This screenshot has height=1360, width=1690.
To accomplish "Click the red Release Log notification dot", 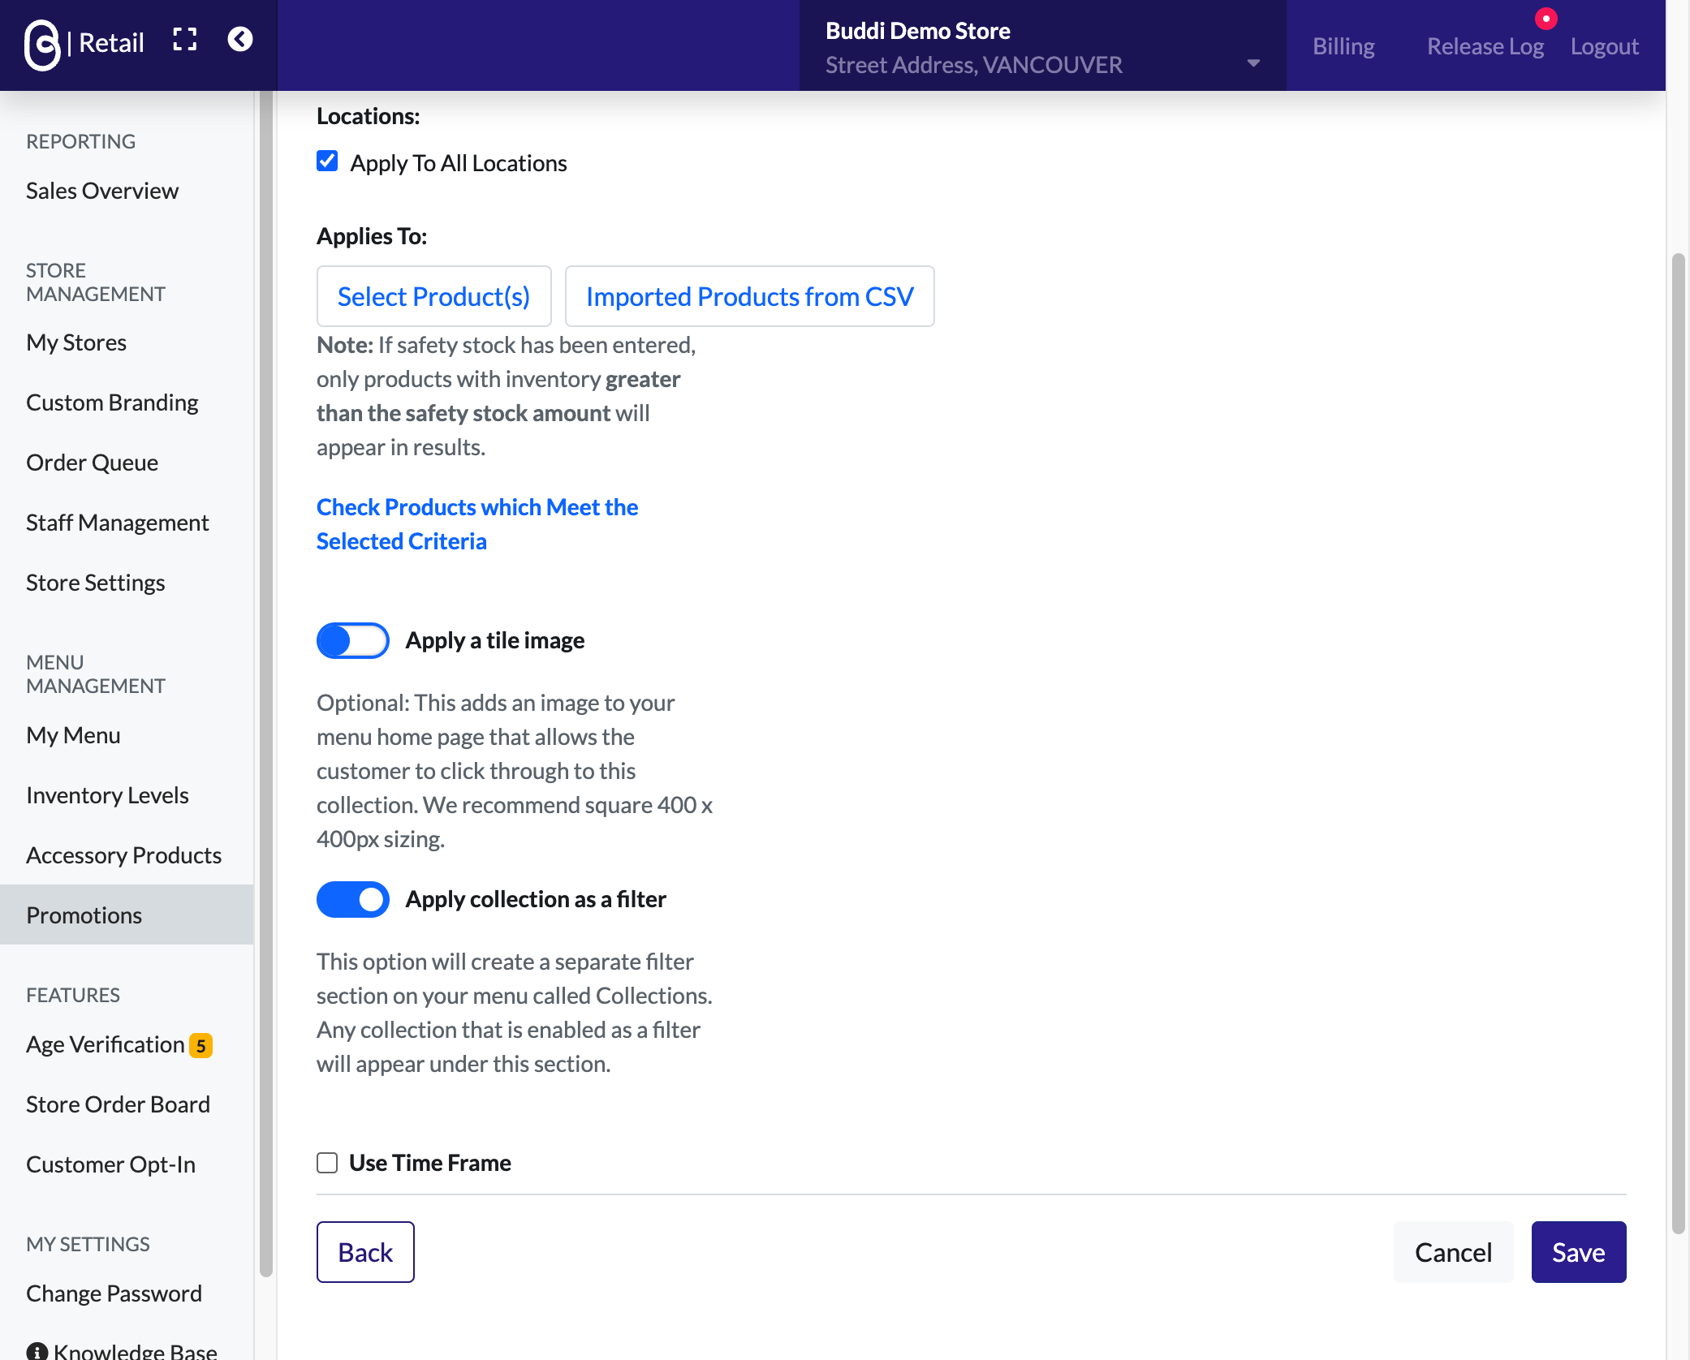I will 1546,18.
